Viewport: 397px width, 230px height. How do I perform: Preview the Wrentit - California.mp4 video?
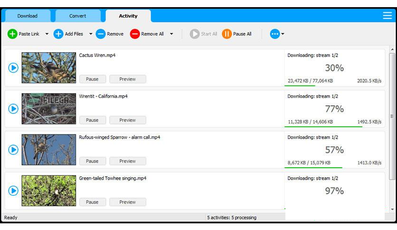click(128, 120)
